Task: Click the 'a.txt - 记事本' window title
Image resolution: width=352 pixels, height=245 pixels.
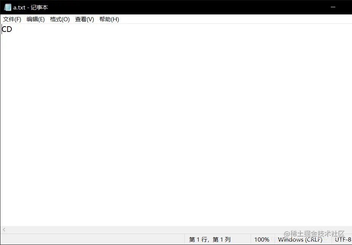Action: tap(30, 8)
